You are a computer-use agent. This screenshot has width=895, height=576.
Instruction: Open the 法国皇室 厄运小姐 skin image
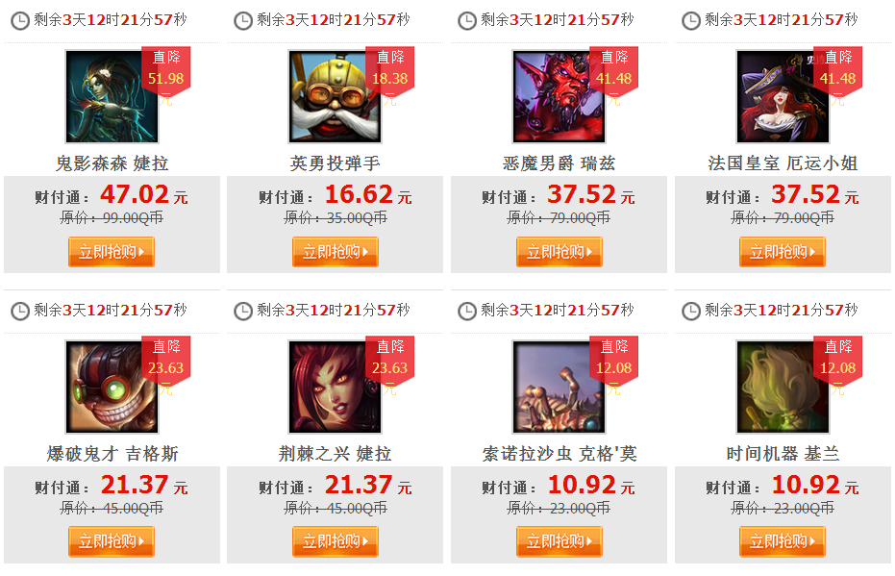click(783, 96)
